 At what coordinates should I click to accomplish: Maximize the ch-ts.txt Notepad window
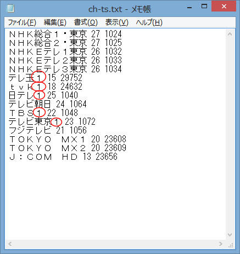204,7
